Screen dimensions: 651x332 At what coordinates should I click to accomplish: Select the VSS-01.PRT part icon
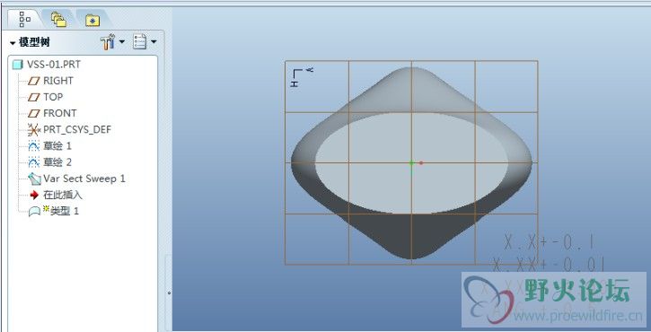[17, 65]
